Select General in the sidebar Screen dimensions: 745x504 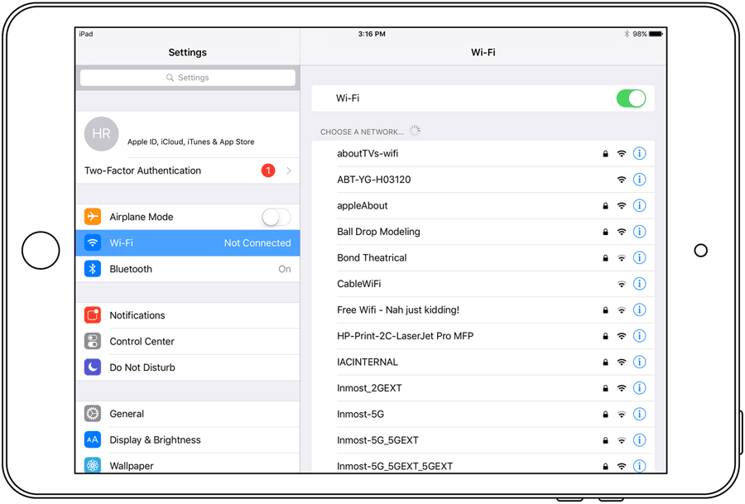[188, 414]
